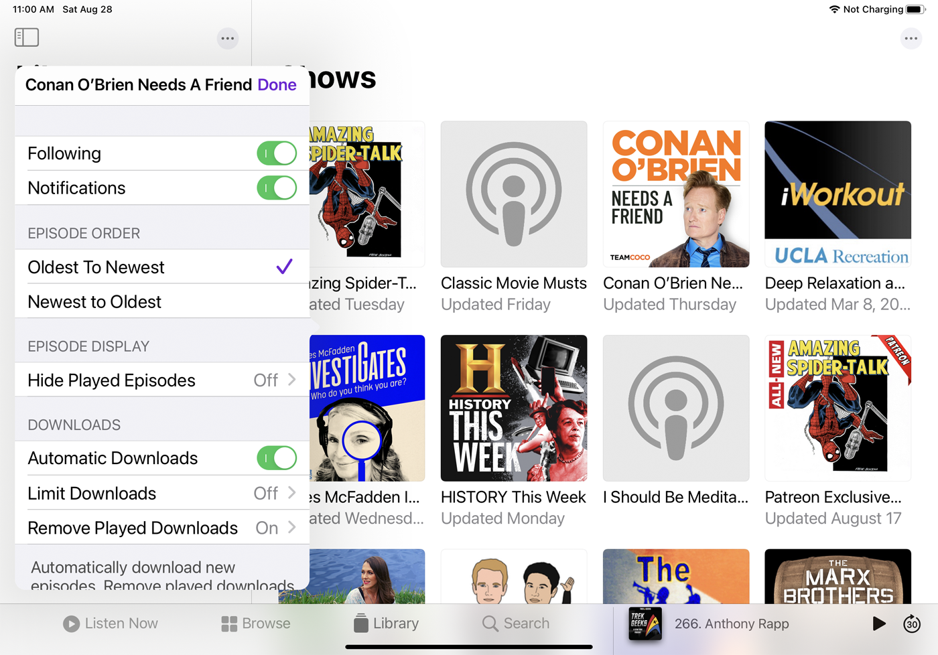Screen dimensions: 938x655
Task: Open the sidebar ellipsis more menu
Action: point(228,38)
